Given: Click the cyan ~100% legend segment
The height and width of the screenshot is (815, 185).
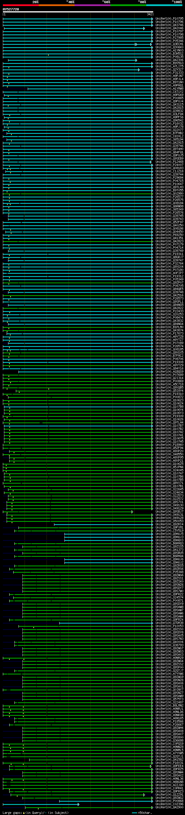Looking at the screenshot, I should coord(164,5).
